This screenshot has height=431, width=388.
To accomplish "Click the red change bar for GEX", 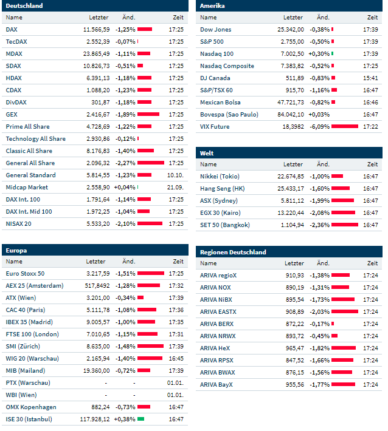I will (x=148, y=114).
